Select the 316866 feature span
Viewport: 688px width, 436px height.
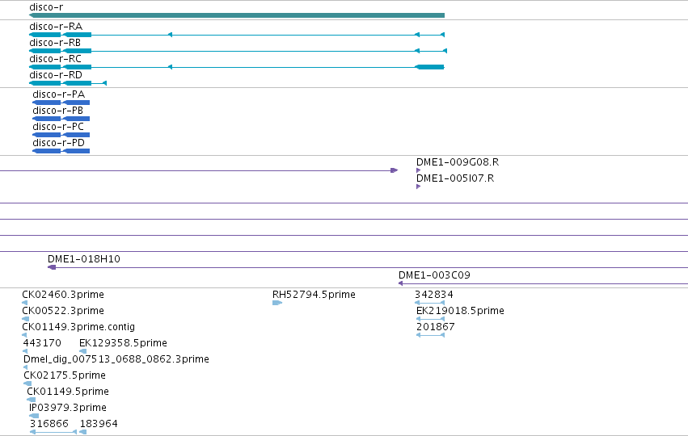53,432
